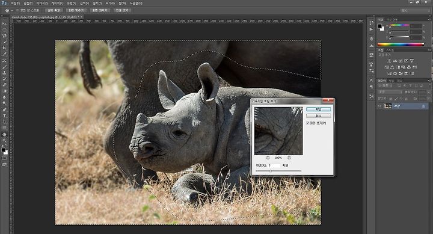Select the Dodge tool
Screen dimensions: 433x234
(4, 103)
